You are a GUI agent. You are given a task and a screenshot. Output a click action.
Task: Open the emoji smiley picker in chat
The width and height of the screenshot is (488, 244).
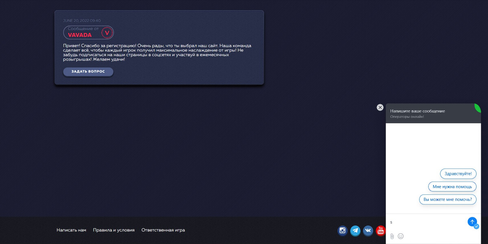[401, 236]
